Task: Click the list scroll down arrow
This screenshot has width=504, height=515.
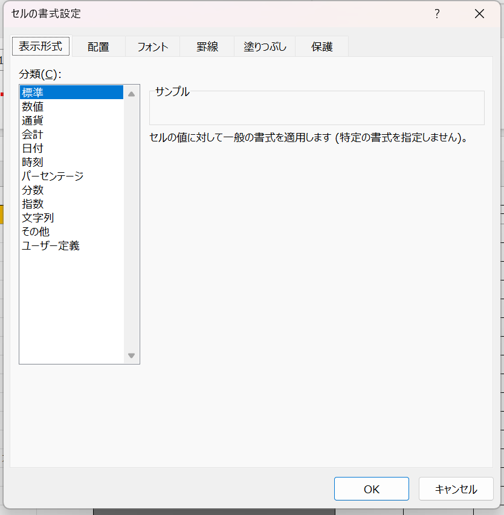Action: 131,355
